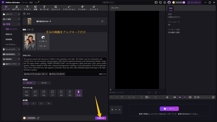Viewport: 217px width, 122px height.
Task: Open the layout switch icon in title bar
Action: pyautogui.click(x=156, y=2)
